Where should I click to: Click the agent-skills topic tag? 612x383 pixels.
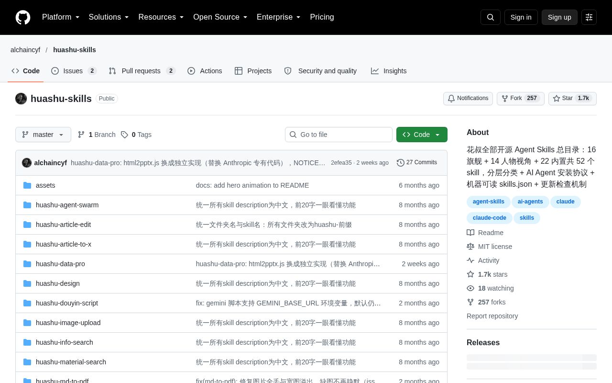(x=488, y=202)
